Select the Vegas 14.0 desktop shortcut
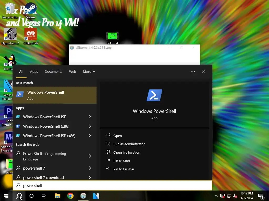The height and width of the screenshot is (201, 269). (7, 90)
